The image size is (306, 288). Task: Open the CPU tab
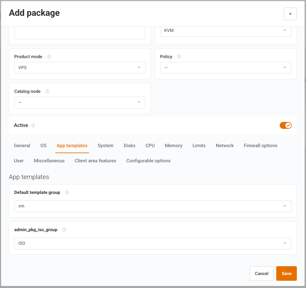[150, 146]
